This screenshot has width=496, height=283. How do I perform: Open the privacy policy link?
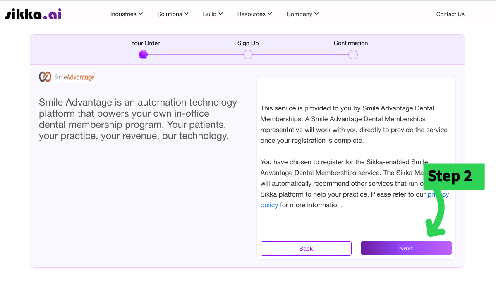click(x=269, y=205)
